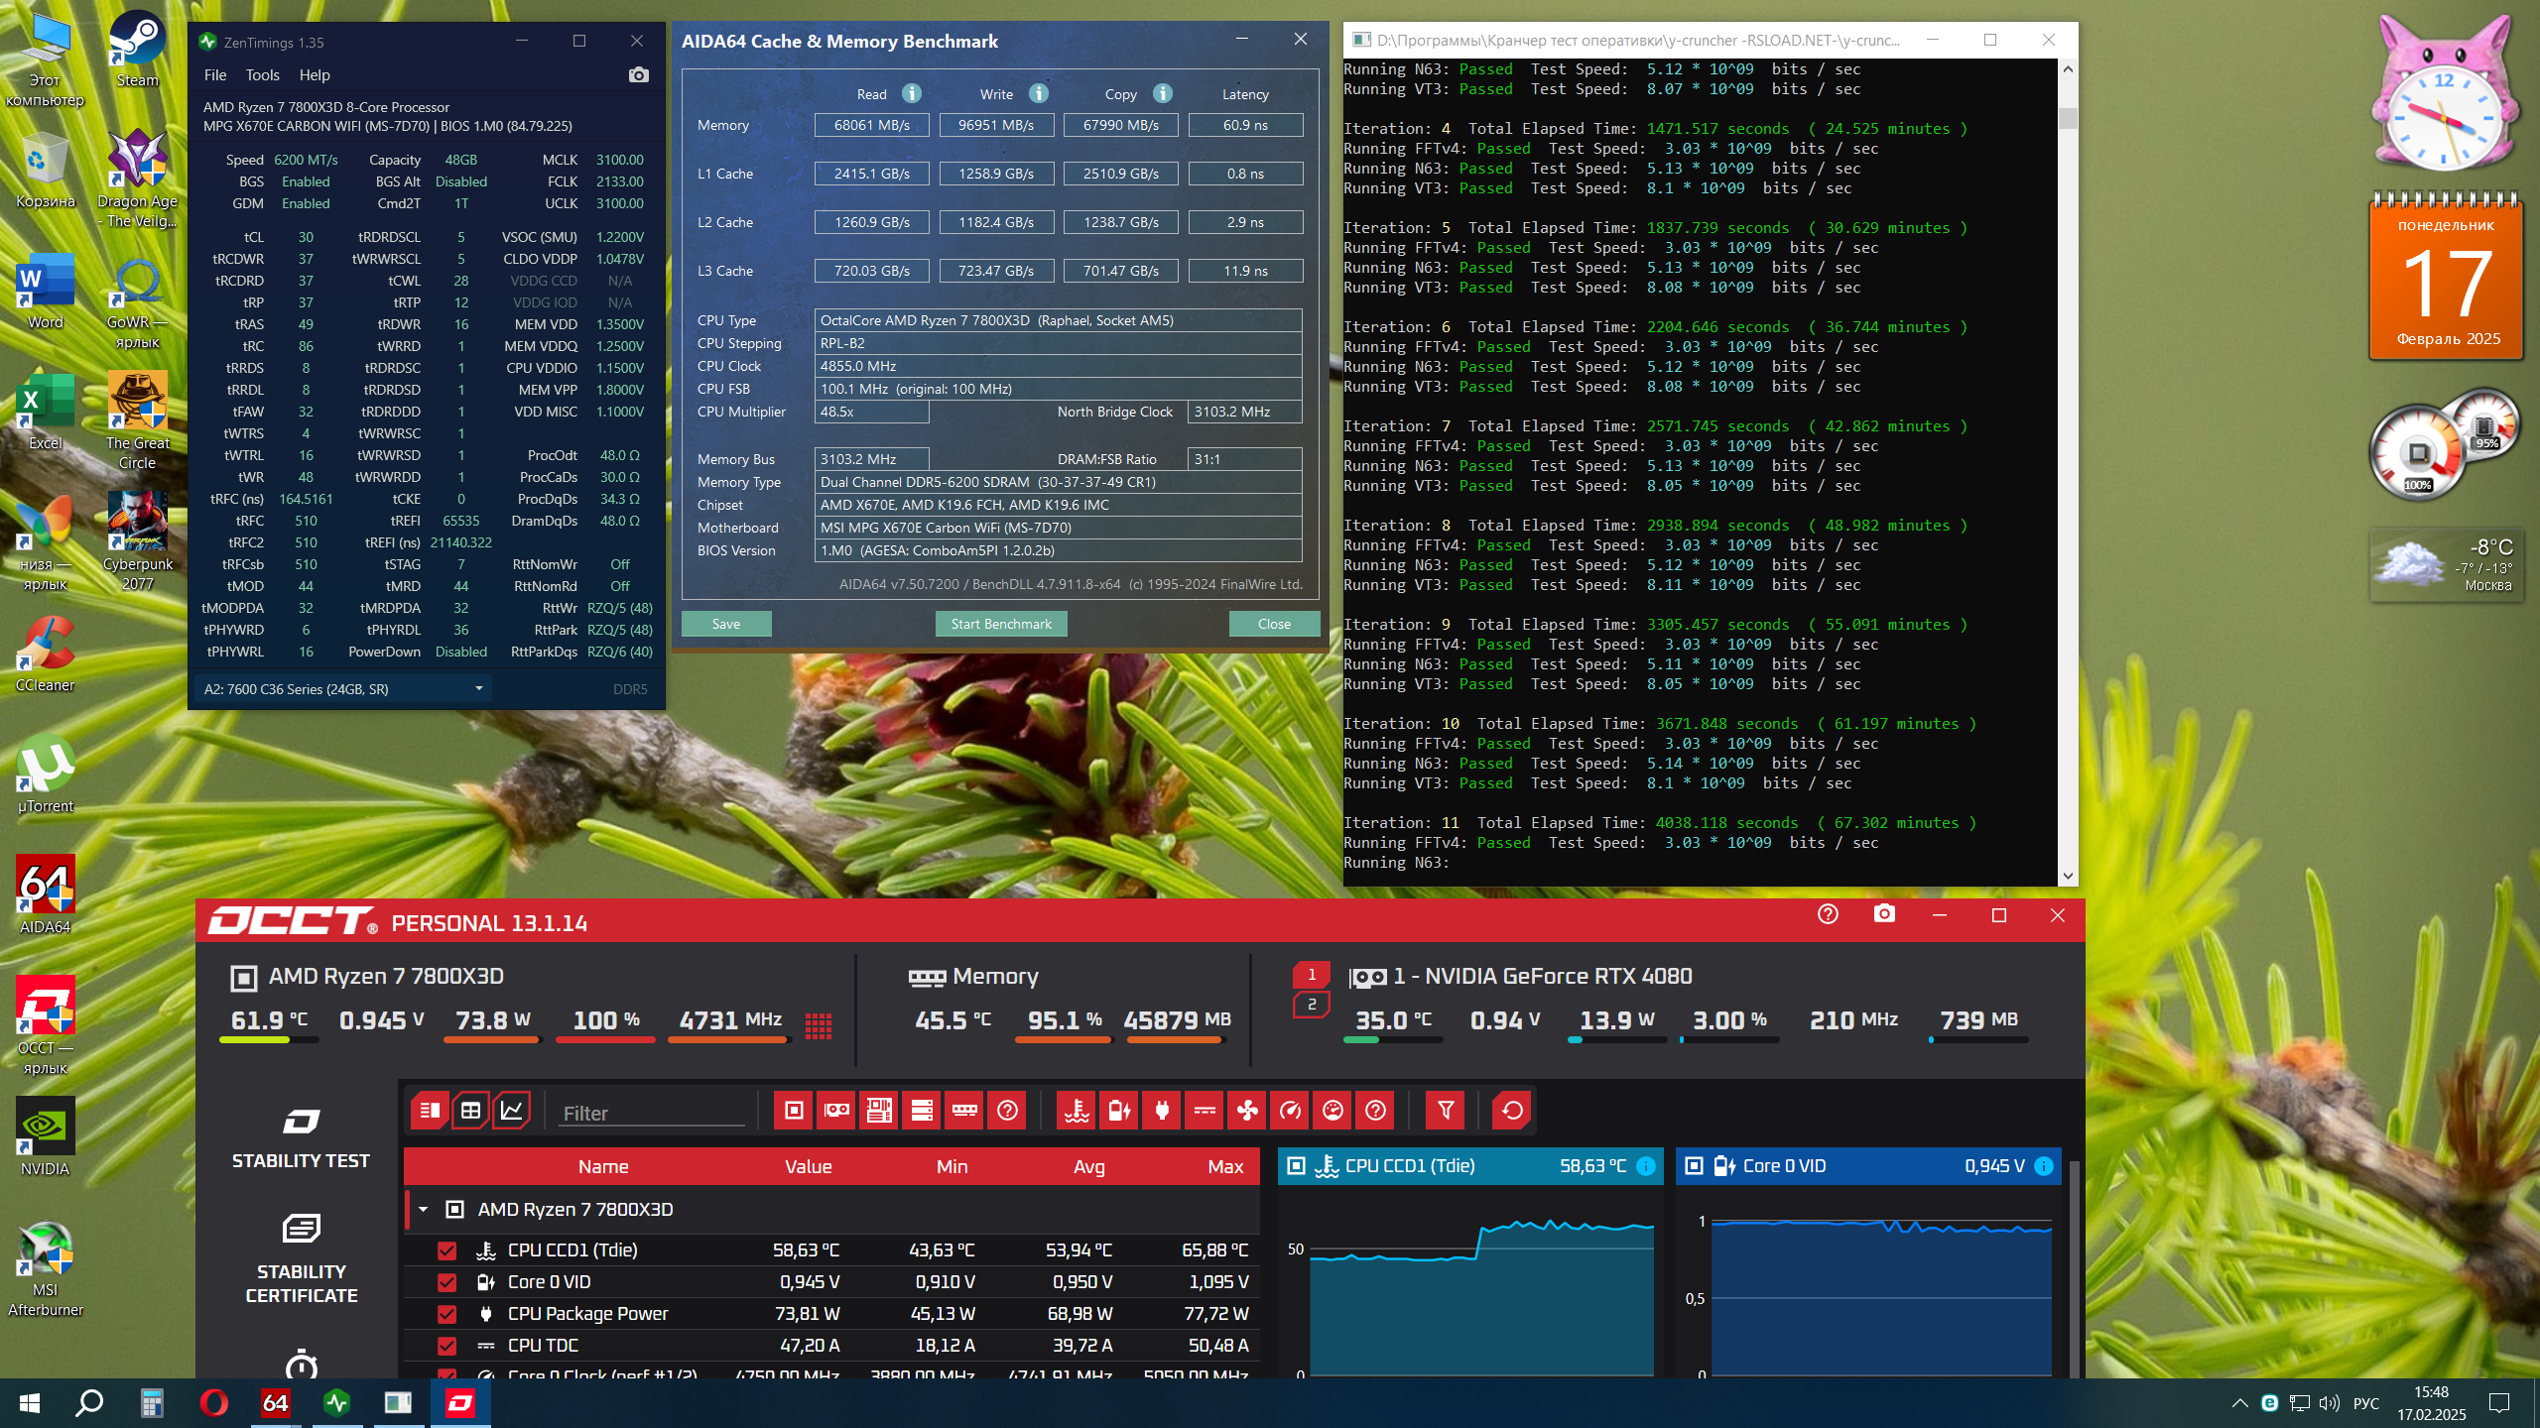Click the GPU sensor filter icon in OCCT
Viewport: 2540px width, 1428px height.
[x=836, y=1111]
